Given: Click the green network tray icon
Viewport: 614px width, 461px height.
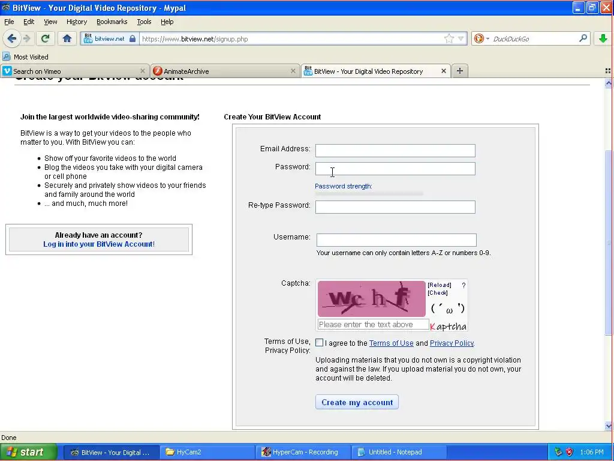Looking at the screenshot, I should tap(558, 452).
